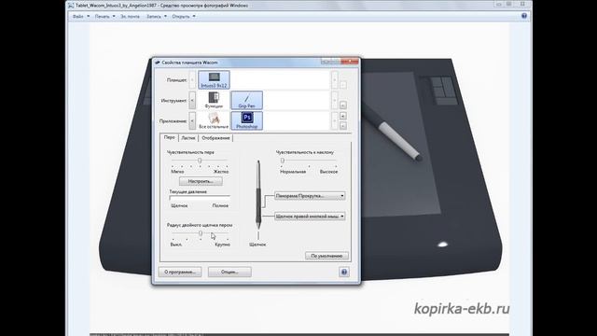Click the Опции... button
This screenshot has height=336, width=597.
229,272
